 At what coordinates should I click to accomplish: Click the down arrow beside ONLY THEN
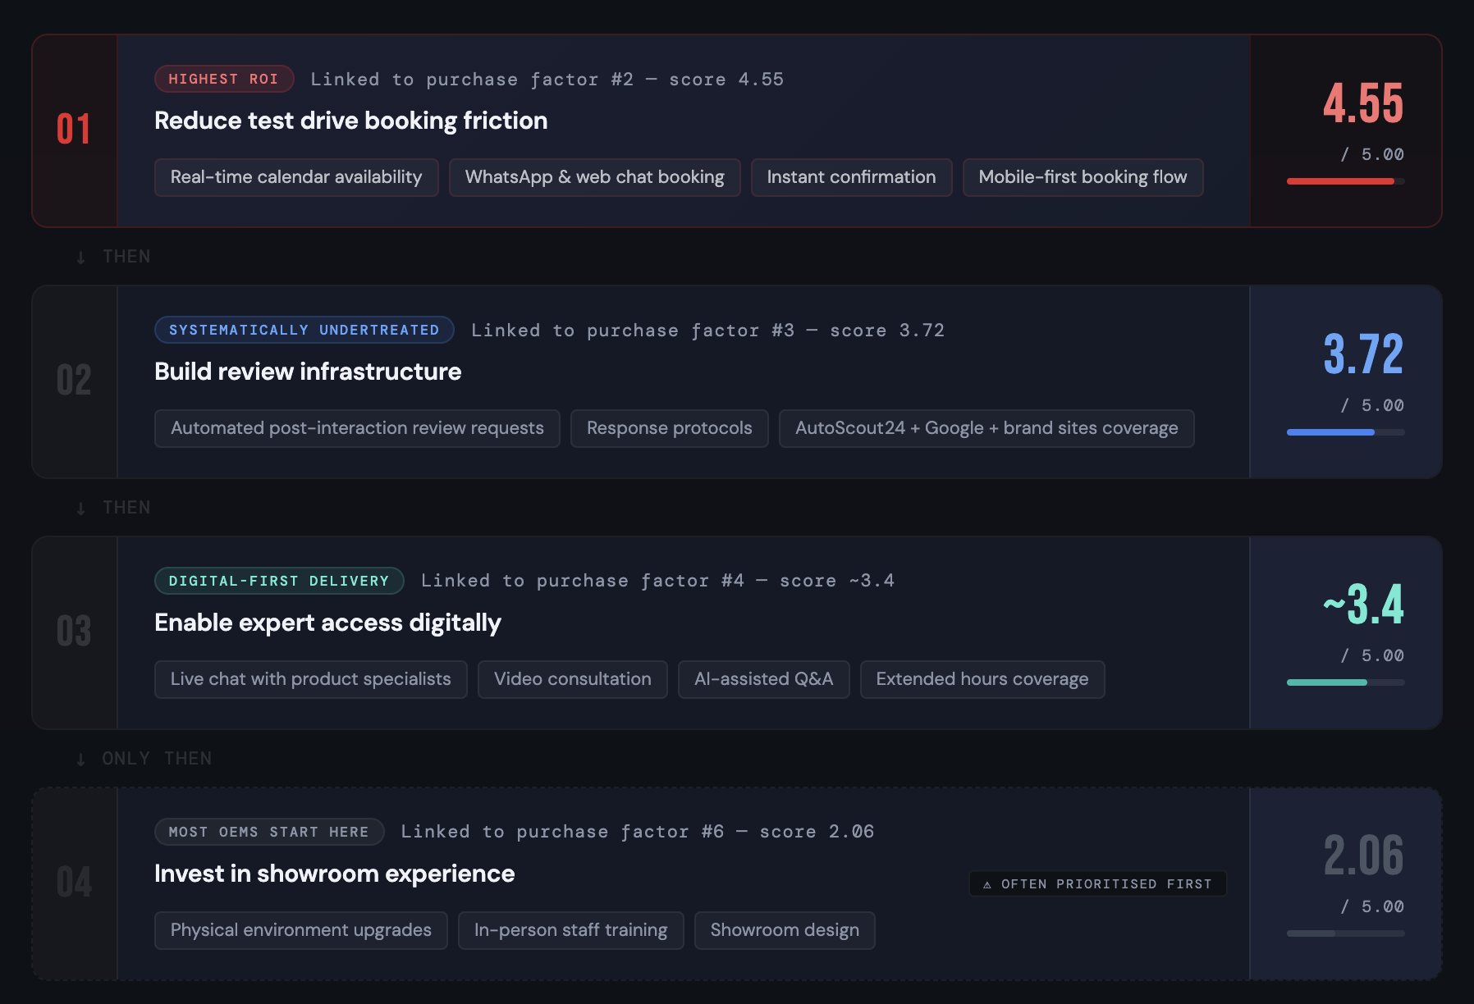click(x=80, y=758)
